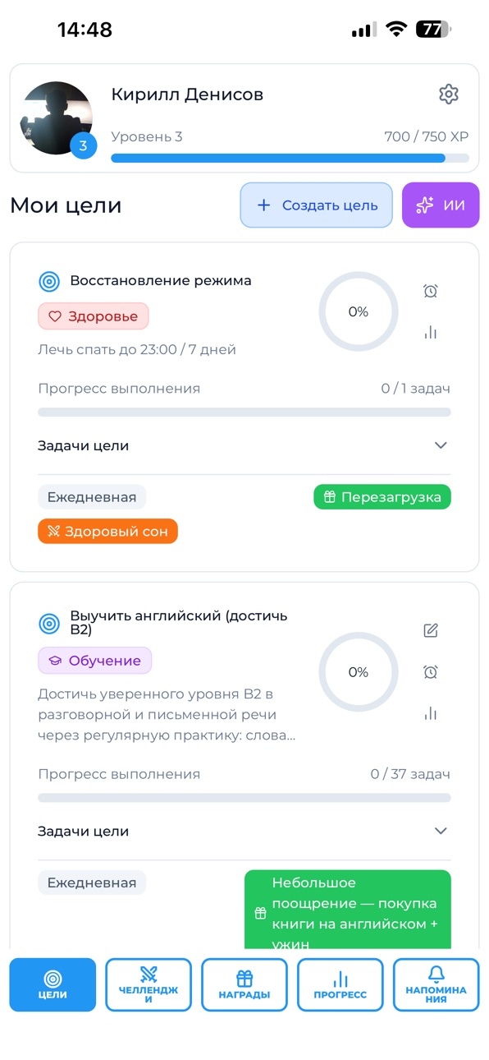This screenshot has height=1060, width=489.
Task: Open the Награды tab
Action: (x=244, y=984)
